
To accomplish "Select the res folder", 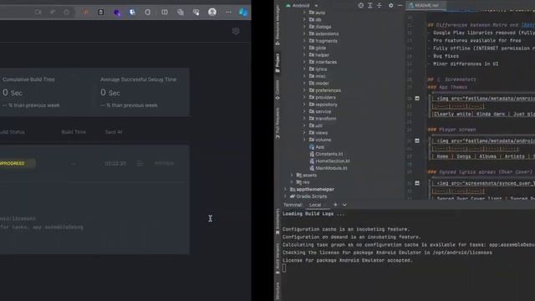I will [303, 182].
